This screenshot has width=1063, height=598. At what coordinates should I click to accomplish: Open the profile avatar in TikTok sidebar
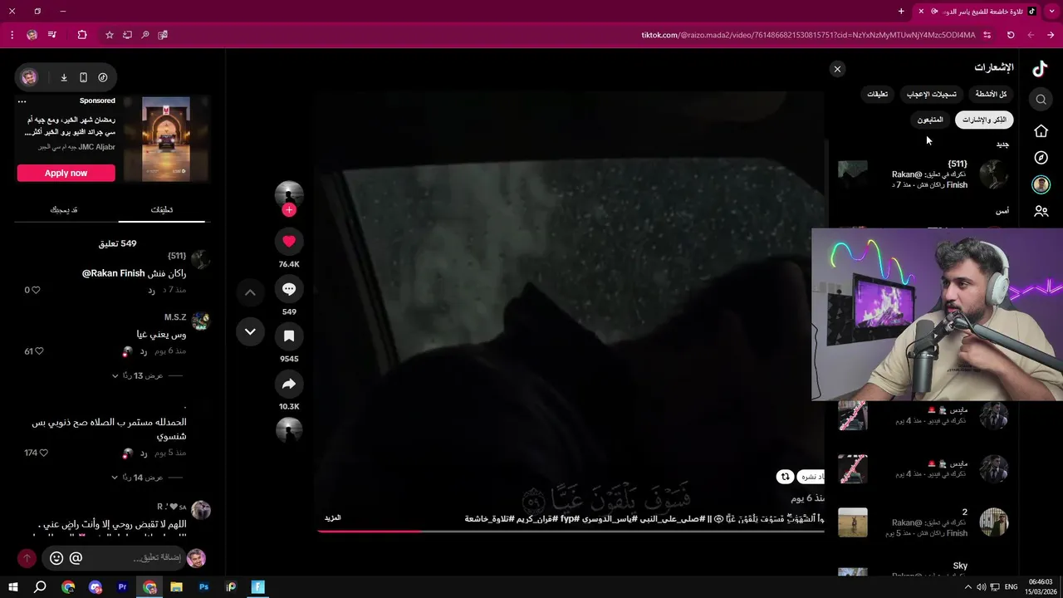tap(1041, 184)
